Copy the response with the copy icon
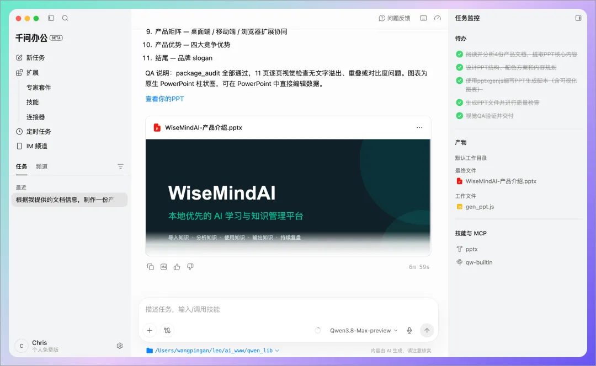596x366 pixels. (151, 267)
